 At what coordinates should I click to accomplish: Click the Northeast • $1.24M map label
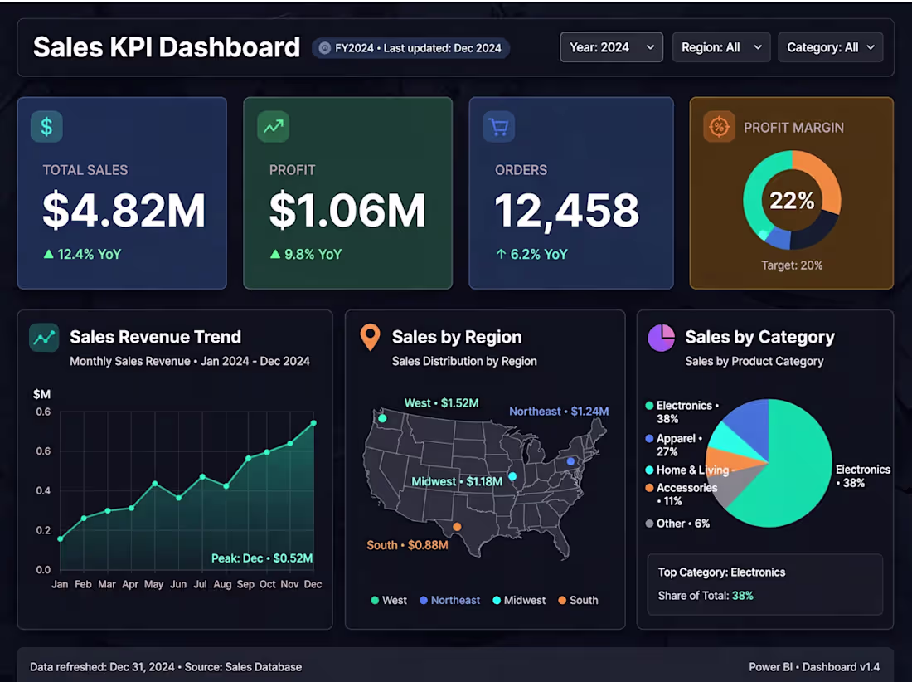559,411
